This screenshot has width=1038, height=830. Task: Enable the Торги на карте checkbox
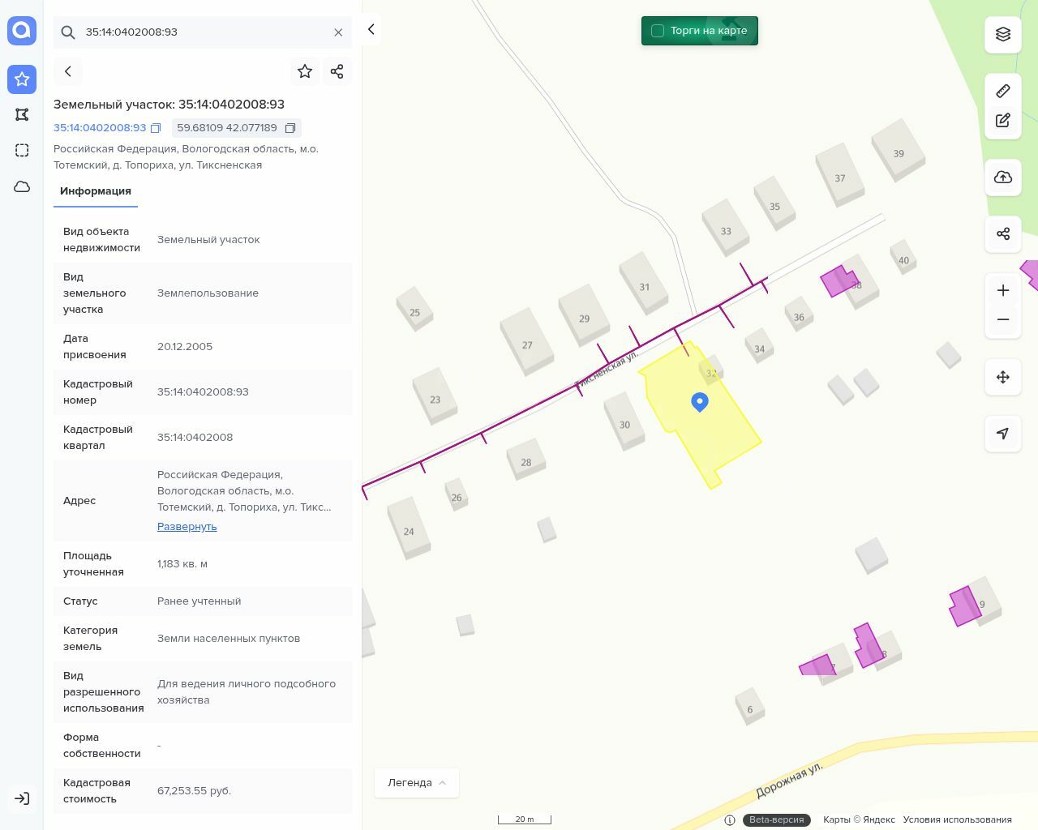[658, 31]
